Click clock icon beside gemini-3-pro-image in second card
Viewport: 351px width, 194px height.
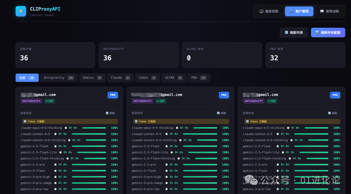tap(166, 183)
